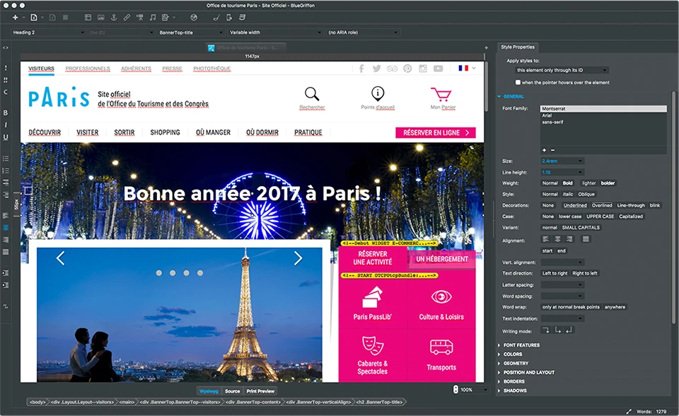Click the globe browser preview icon
The image size is (679, 416).
194,16
